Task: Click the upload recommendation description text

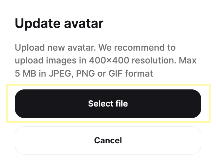Action: pyautogui.click(x=106, y=60)
